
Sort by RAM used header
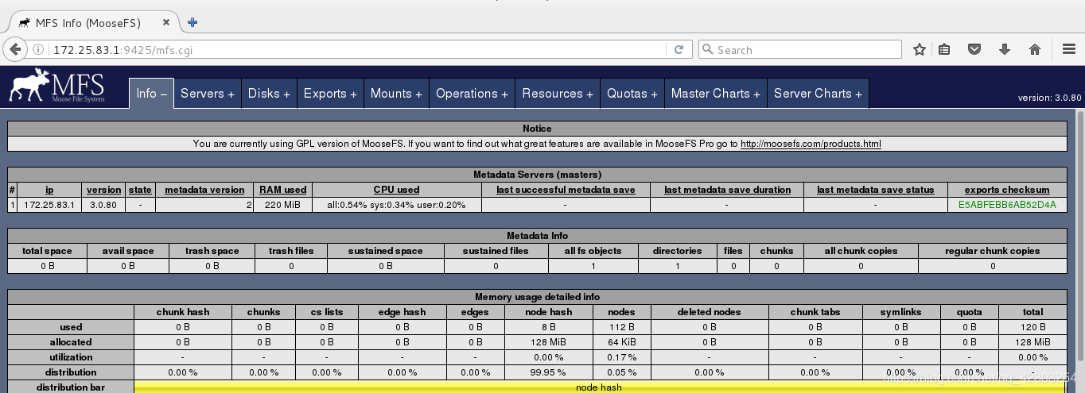pyautogui.click(x=283, y=190)
